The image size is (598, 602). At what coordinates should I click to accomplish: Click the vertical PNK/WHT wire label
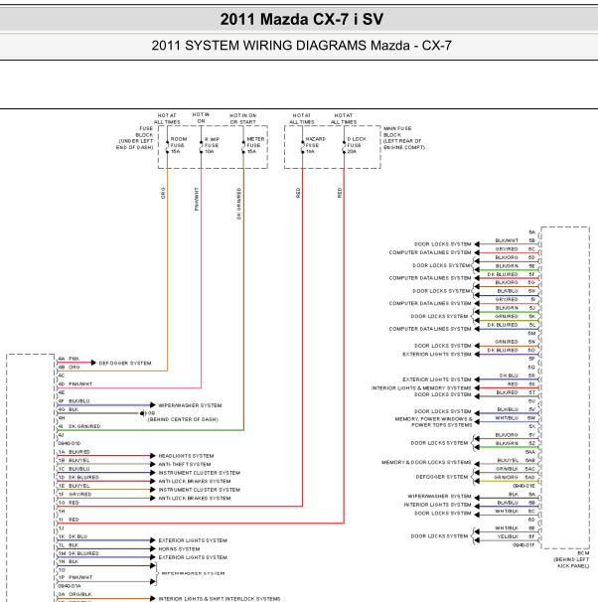(x=197, y=199)
